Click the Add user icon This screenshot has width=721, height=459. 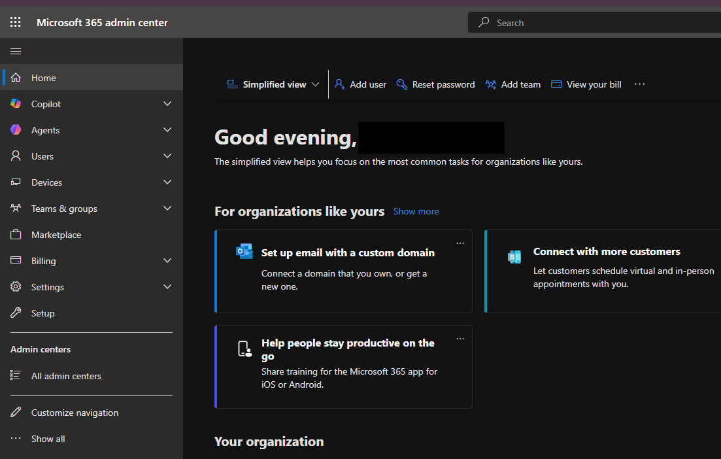[340, 84]
